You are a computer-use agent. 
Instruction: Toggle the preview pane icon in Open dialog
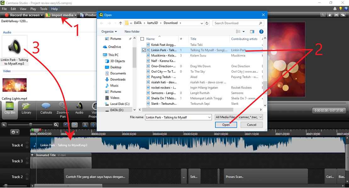click(x=252, y=31)
